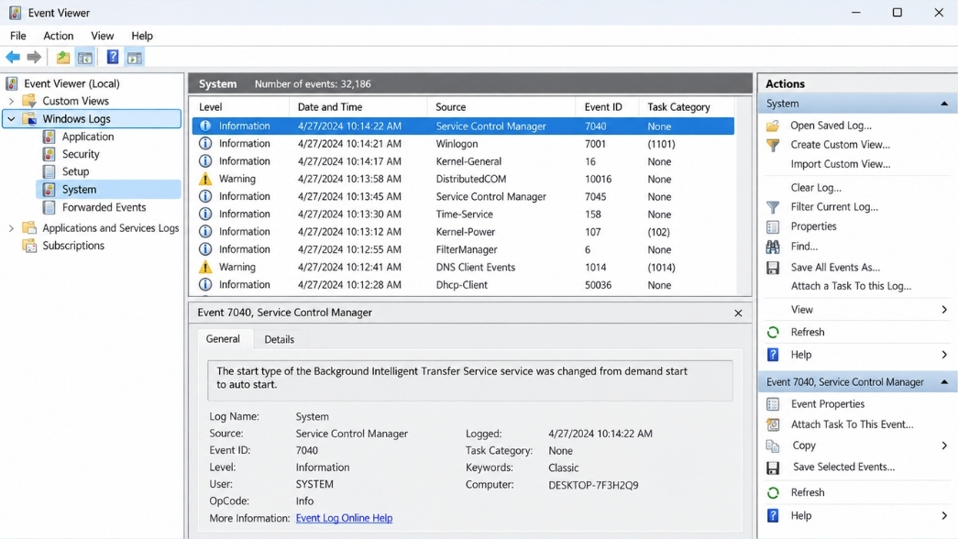Click Clear Log action

pos(816,188)
